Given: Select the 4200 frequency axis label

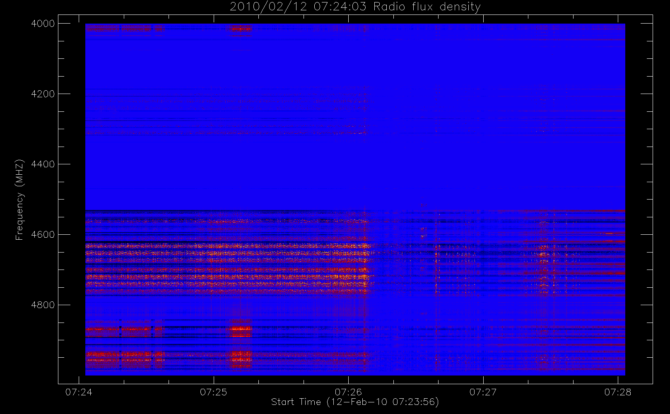Looking at the screenshot, I should [x=43, y=94].
